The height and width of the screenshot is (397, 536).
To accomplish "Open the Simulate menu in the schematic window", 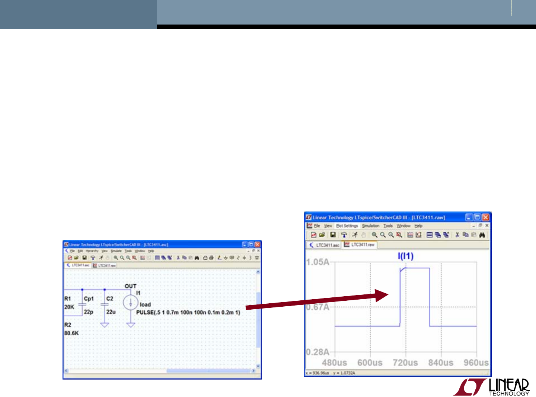I will coord(116,251).
